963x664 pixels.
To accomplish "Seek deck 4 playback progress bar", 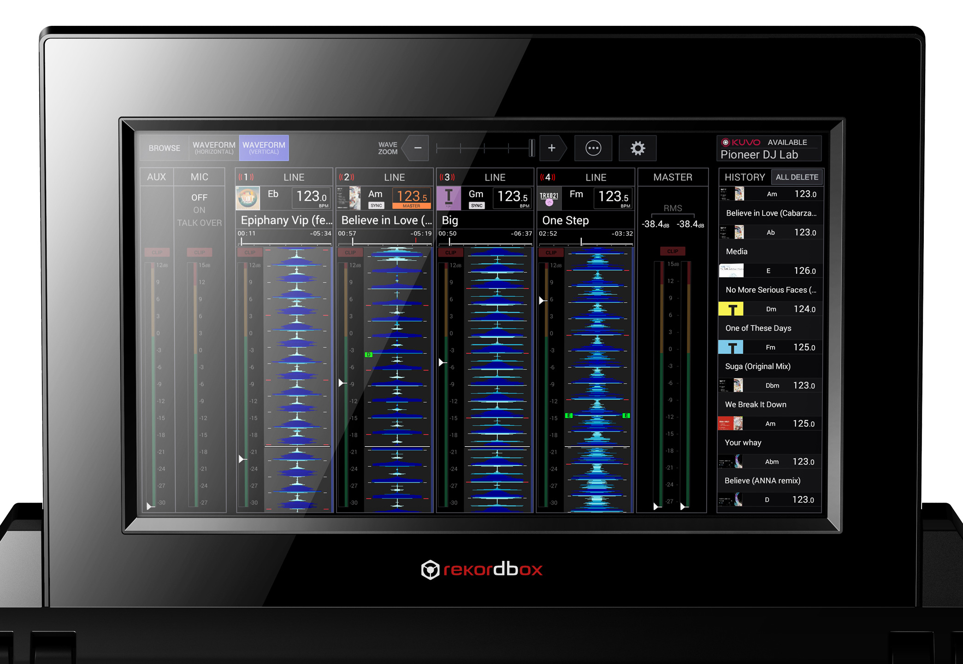I will point(586,242).
